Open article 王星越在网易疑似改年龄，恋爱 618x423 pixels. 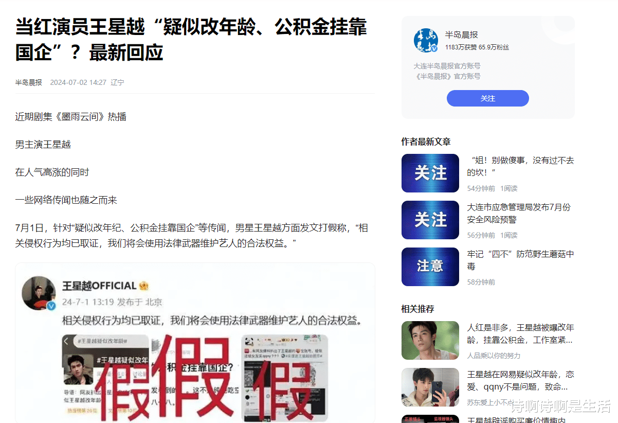point(520,380)
